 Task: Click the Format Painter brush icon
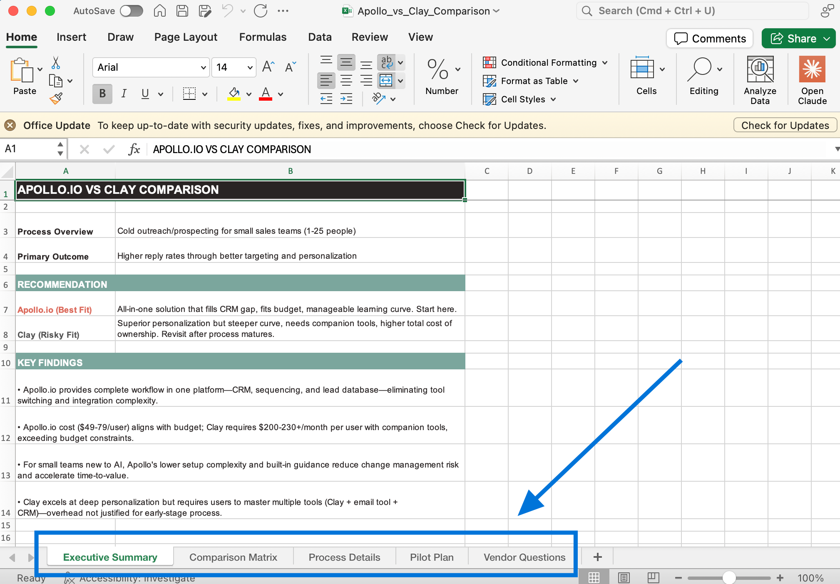56,99
